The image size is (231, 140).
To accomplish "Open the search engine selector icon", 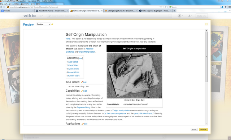I will 170,7.
